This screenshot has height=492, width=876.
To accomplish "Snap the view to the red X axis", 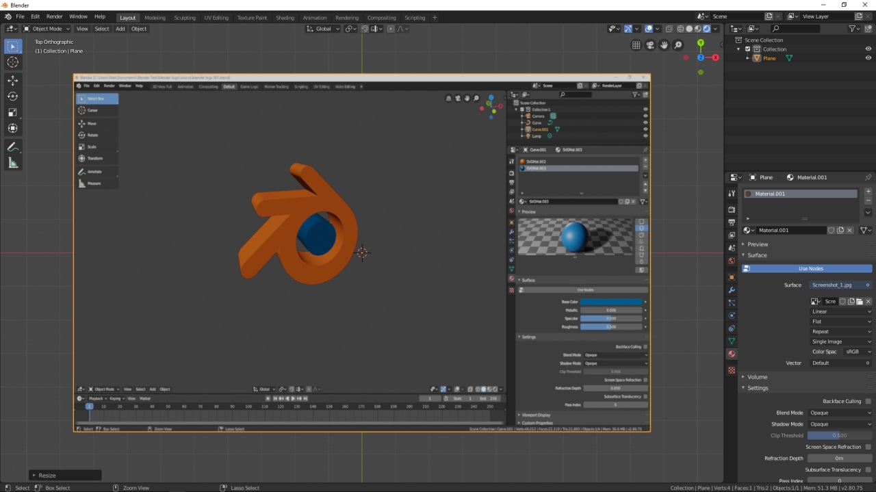I will (715, 57).
